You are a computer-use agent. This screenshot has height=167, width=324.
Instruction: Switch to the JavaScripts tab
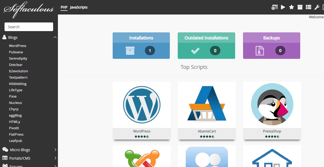click(x=79, y=7)
